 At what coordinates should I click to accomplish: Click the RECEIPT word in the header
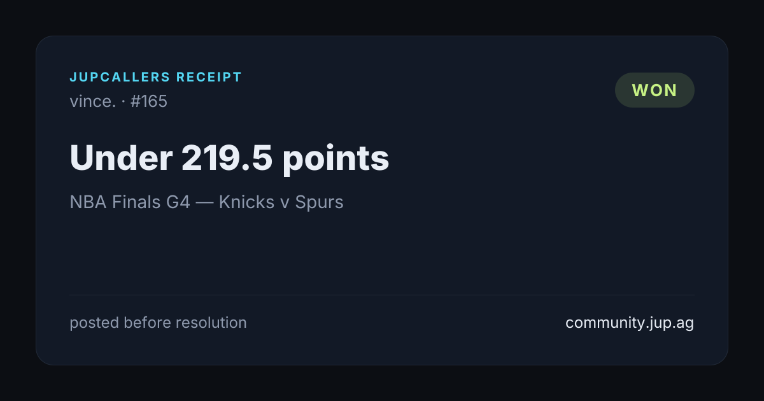coord(209,77)
